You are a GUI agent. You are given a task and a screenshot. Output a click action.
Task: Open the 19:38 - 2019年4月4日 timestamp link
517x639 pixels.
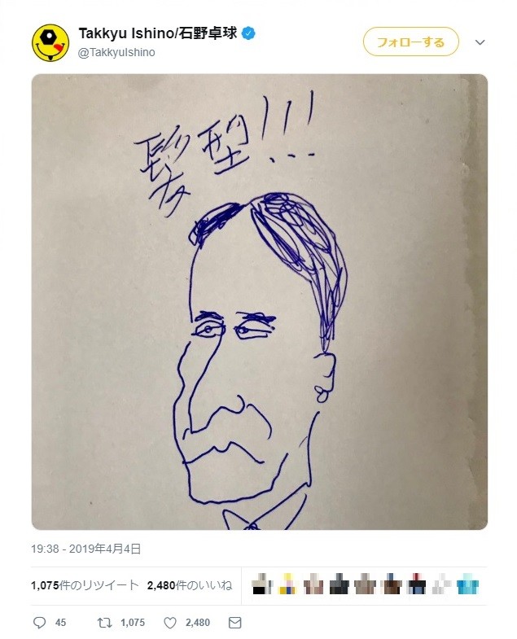click(x=86, y=549)
